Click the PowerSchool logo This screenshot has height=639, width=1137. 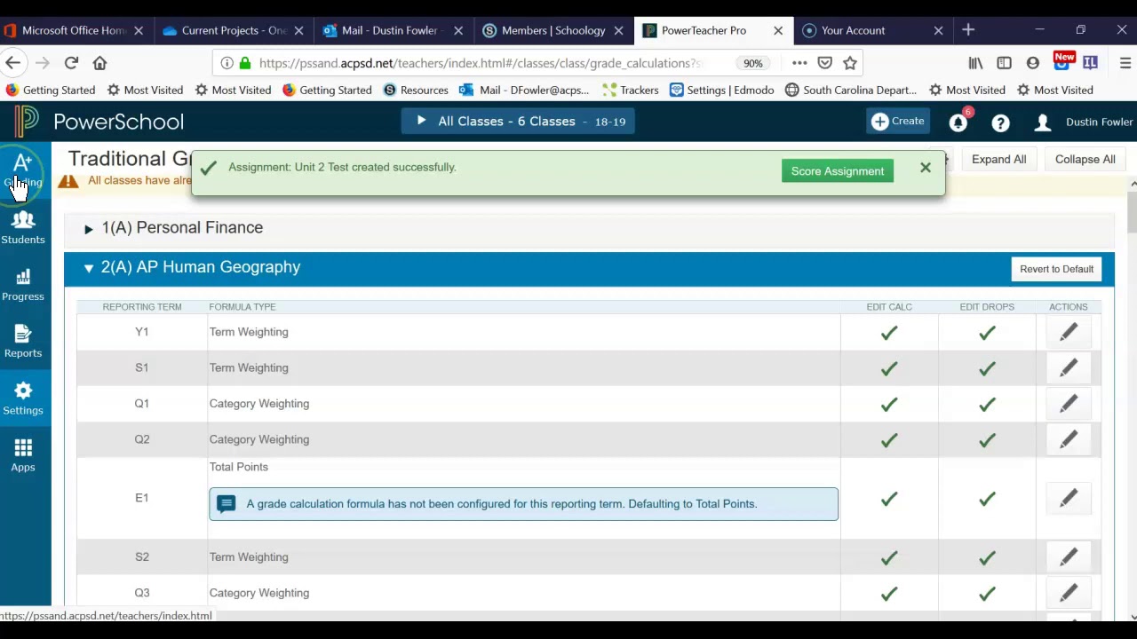coord(99,122)
